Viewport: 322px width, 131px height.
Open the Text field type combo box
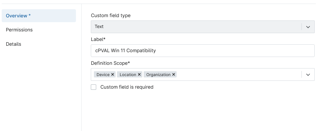point(203,27)
